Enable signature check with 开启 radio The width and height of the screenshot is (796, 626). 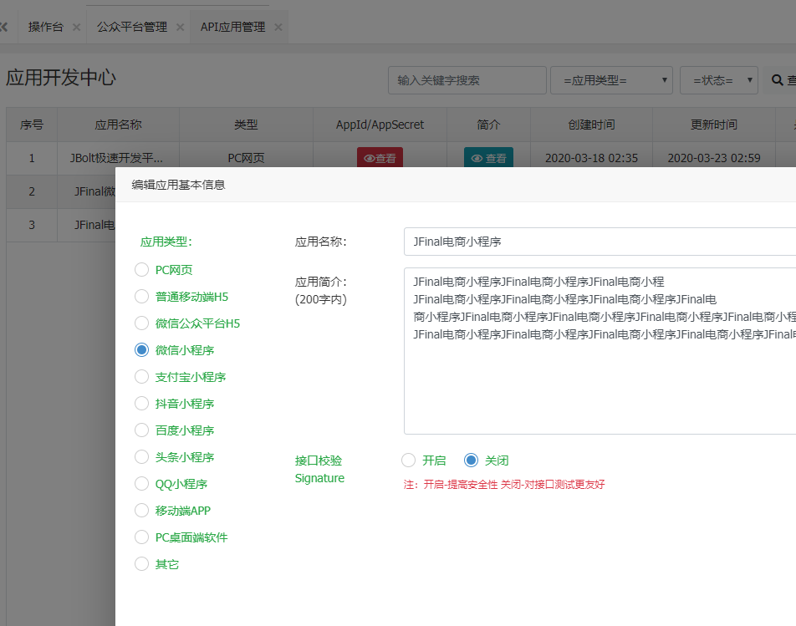[x=408, y=461]
